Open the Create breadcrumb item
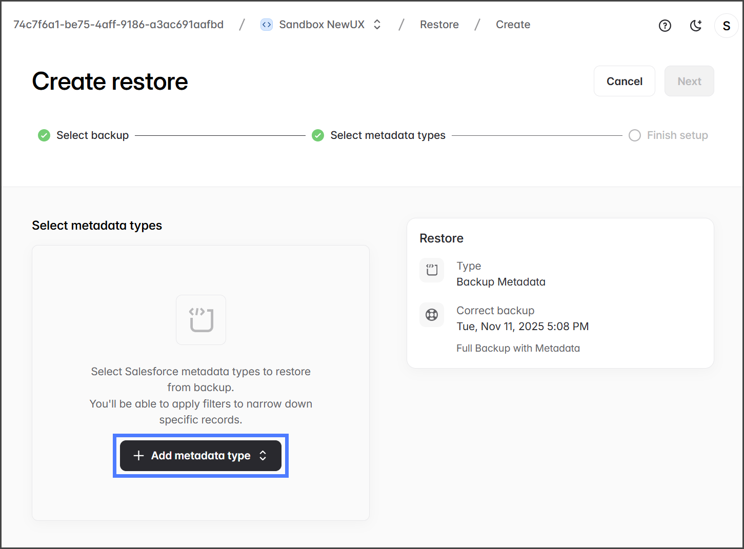Screen dimensions: 744x549 click(513, 25)
